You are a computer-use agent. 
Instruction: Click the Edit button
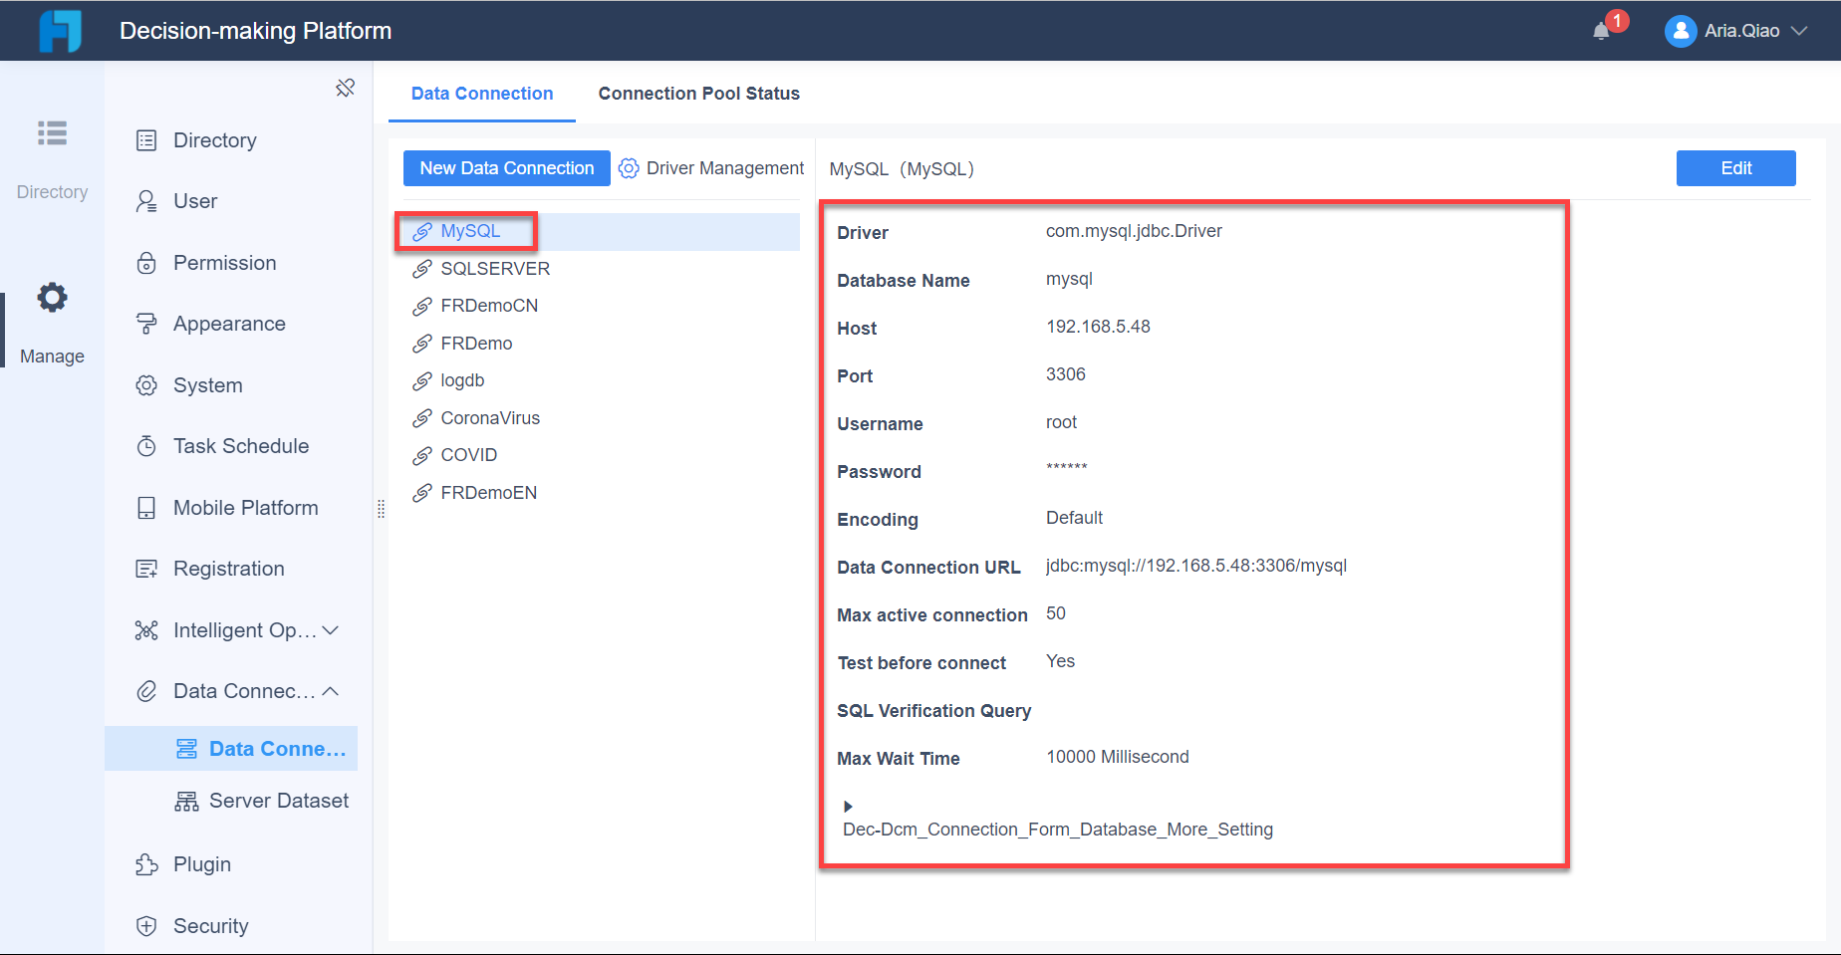(x=1736, y=168)
